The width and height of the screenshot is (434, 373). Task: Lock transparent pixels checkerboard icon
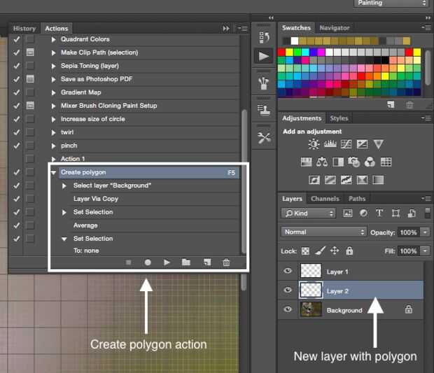click(305, 251)
